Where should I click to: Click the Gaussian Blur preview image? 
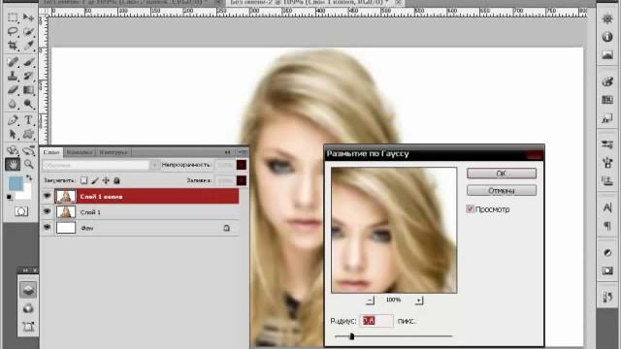click(x=394, y=230)
